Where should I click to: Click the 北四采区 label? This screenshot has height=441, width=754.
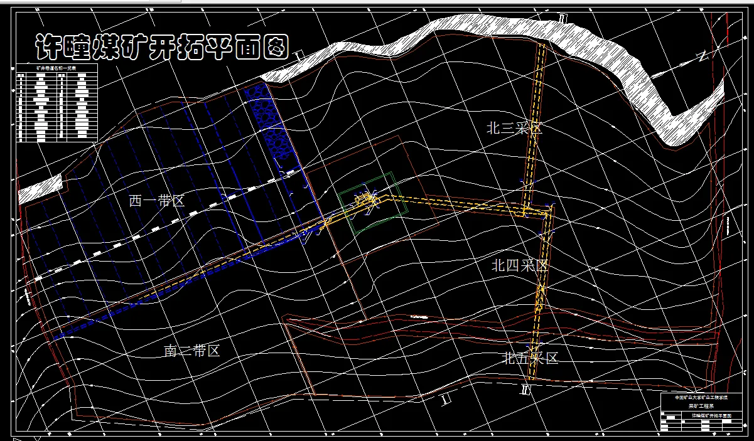point(520,265)
